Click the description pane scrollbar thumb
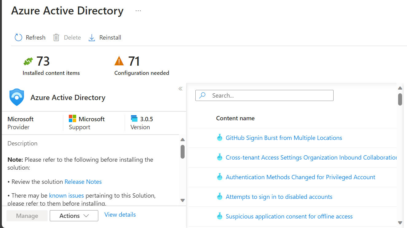This screenshot has height=228, width=407. (182, 152)
